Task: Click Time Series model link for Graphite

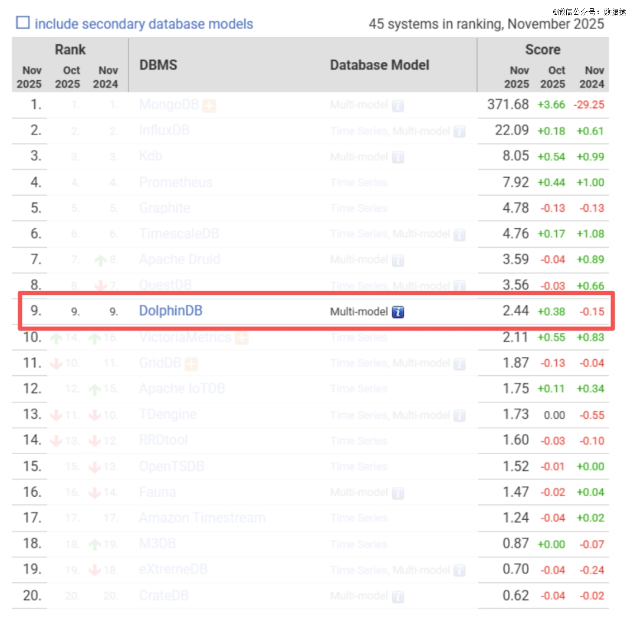Action: coord(358,208)
